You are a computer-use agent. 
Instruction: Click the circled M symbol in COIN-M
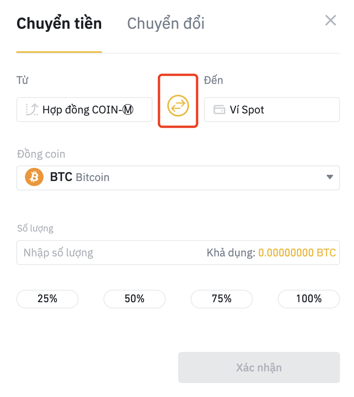point(128,110)
